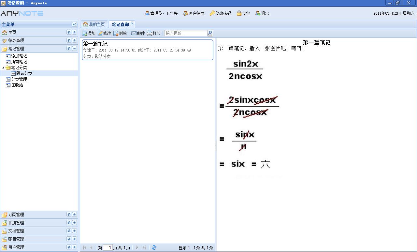Click the 打印 toolbar button
This screenshot has height=252, width=417.
pos(154,33)
